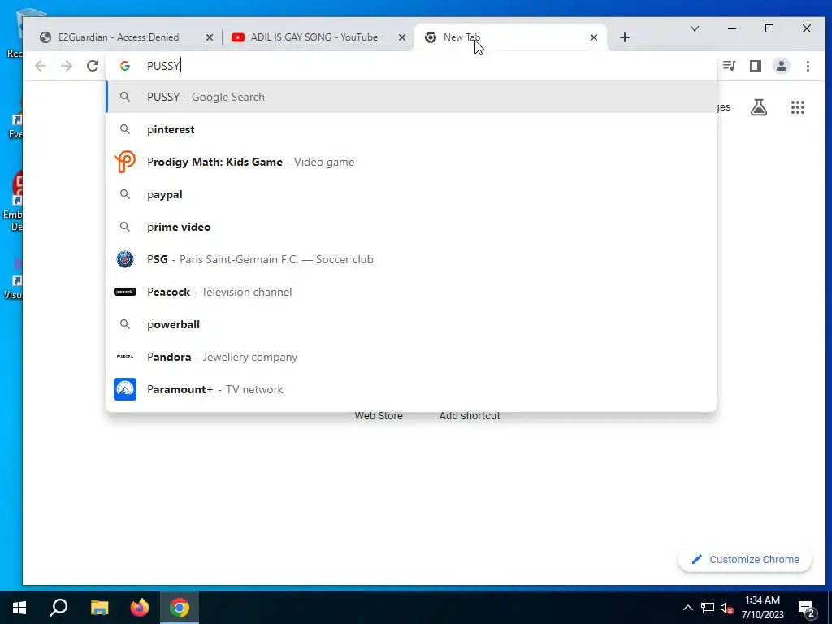Open the Windows Start menu
This screenshot has height=624, width=832.
(19, 608)
